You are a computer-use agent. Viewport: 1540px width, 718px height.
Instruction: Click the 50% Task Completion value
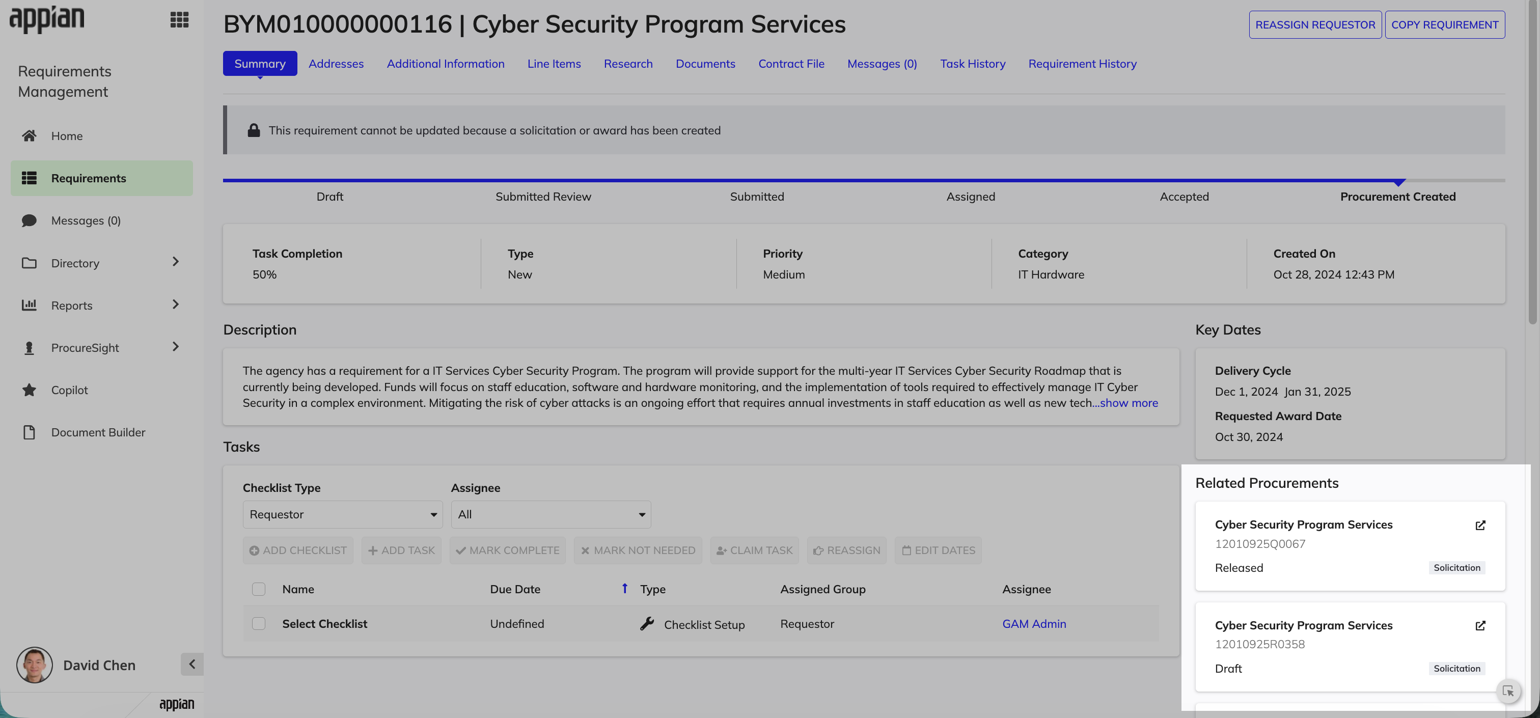pyautogui.click(x=264, y=274)
